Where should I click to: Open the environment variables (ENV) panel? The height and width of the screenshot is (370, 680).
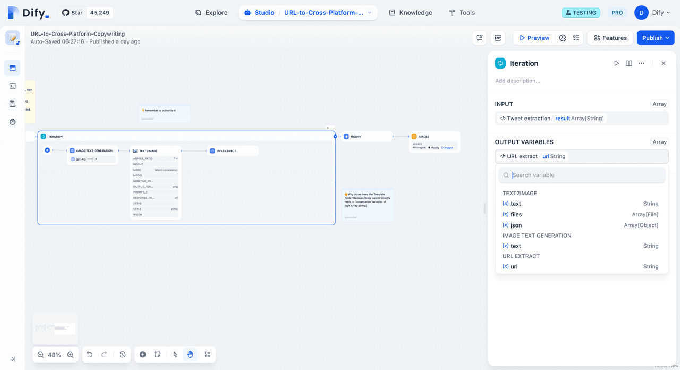[498, 38]
